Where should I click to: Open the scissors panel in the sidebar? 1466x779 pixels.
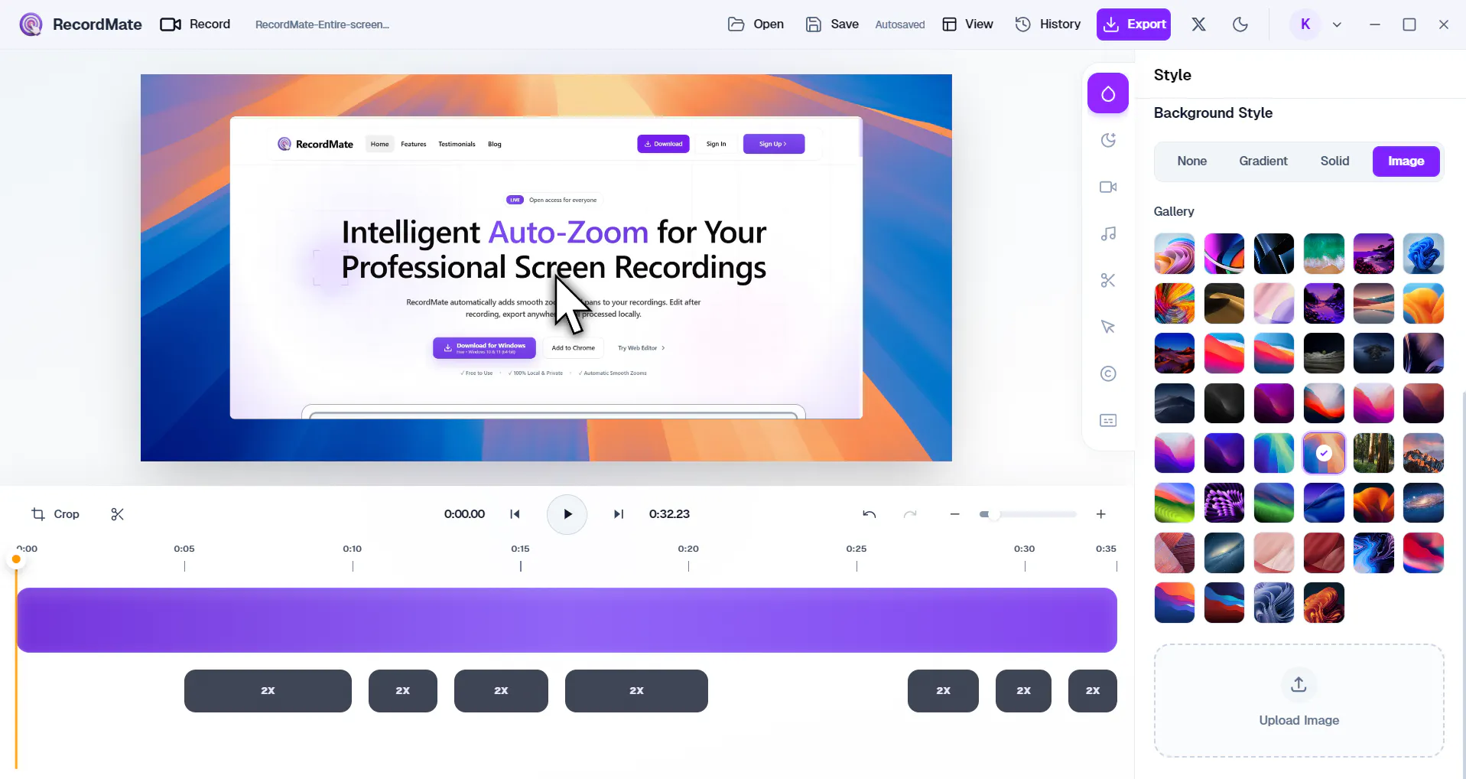coord(1107,280)
